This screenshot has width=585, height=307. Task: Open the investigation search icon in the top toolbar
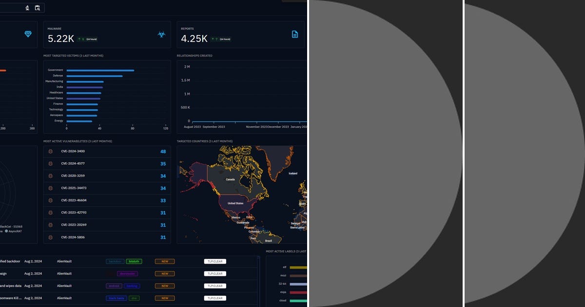(37, 7)
